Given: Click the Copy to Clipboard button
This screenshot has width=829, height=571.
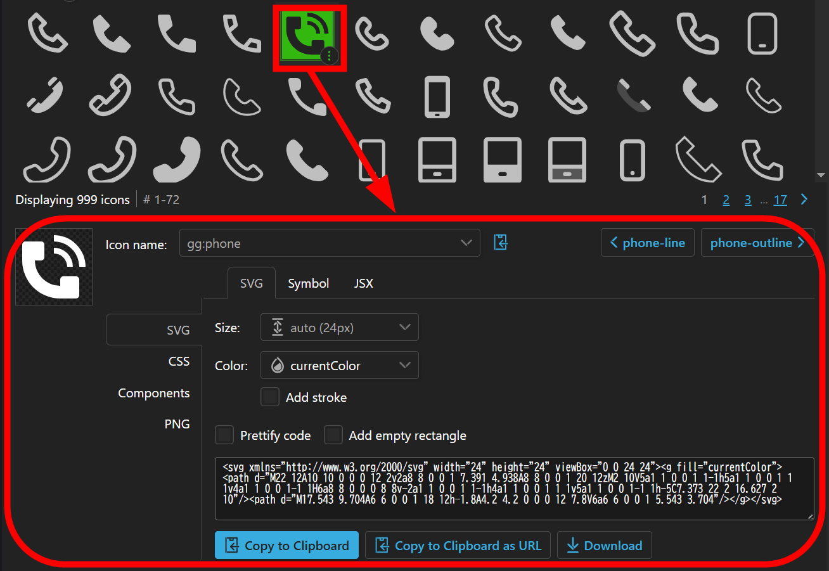Looking at the screenshot, I should [x=286, y=546].
